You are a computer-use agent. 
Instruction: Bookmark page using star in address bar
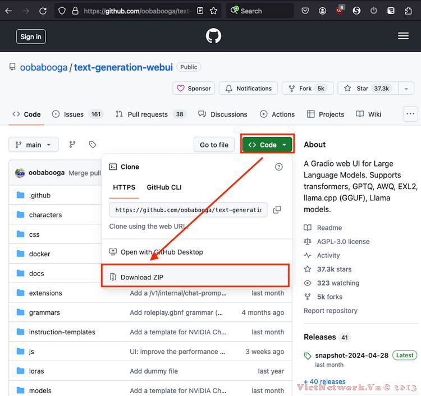(x=213, y=11)
